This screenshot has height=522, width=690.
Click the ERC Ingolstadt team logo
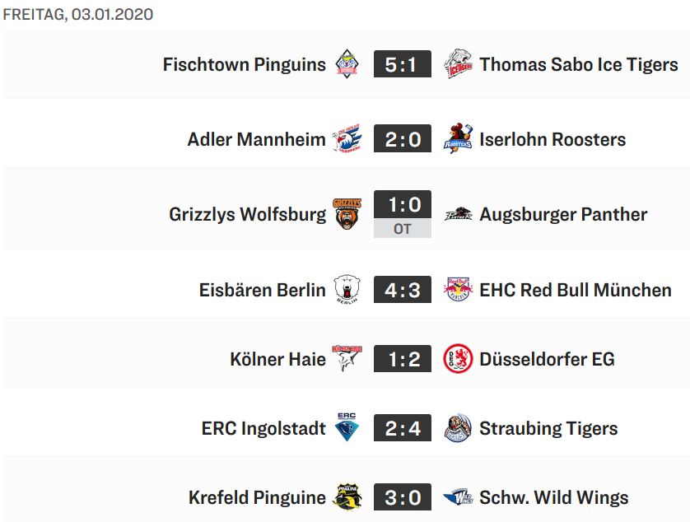347,428
